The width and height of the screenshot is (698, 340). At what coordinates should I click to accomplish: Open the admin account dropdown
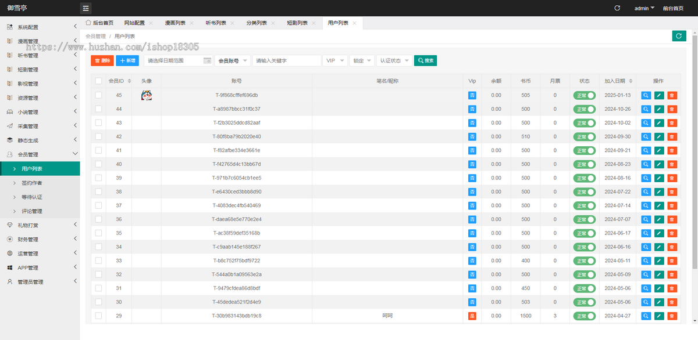tap(644, 8)
